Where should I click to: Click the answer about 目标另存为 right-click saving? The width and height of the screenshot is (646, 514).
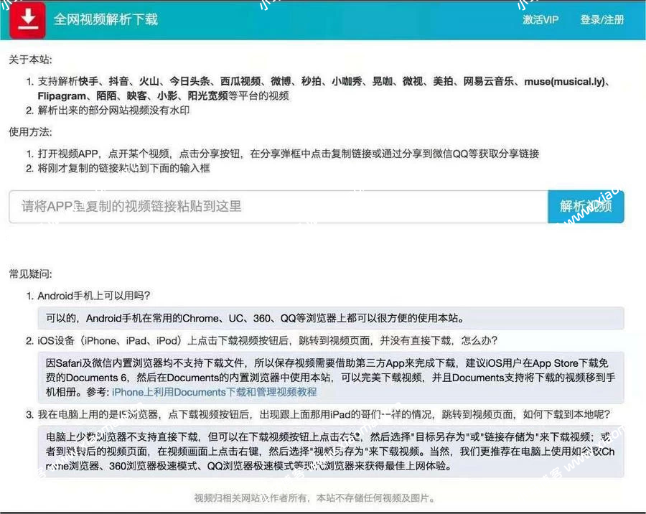click(330, 452)
